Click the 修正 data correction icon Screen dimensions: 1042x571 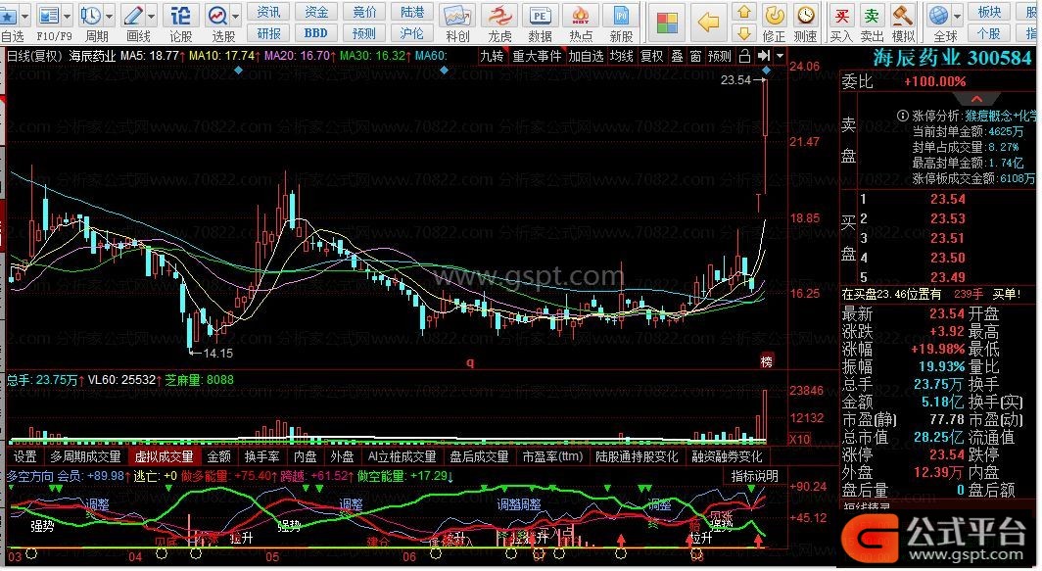click(774, 16)
